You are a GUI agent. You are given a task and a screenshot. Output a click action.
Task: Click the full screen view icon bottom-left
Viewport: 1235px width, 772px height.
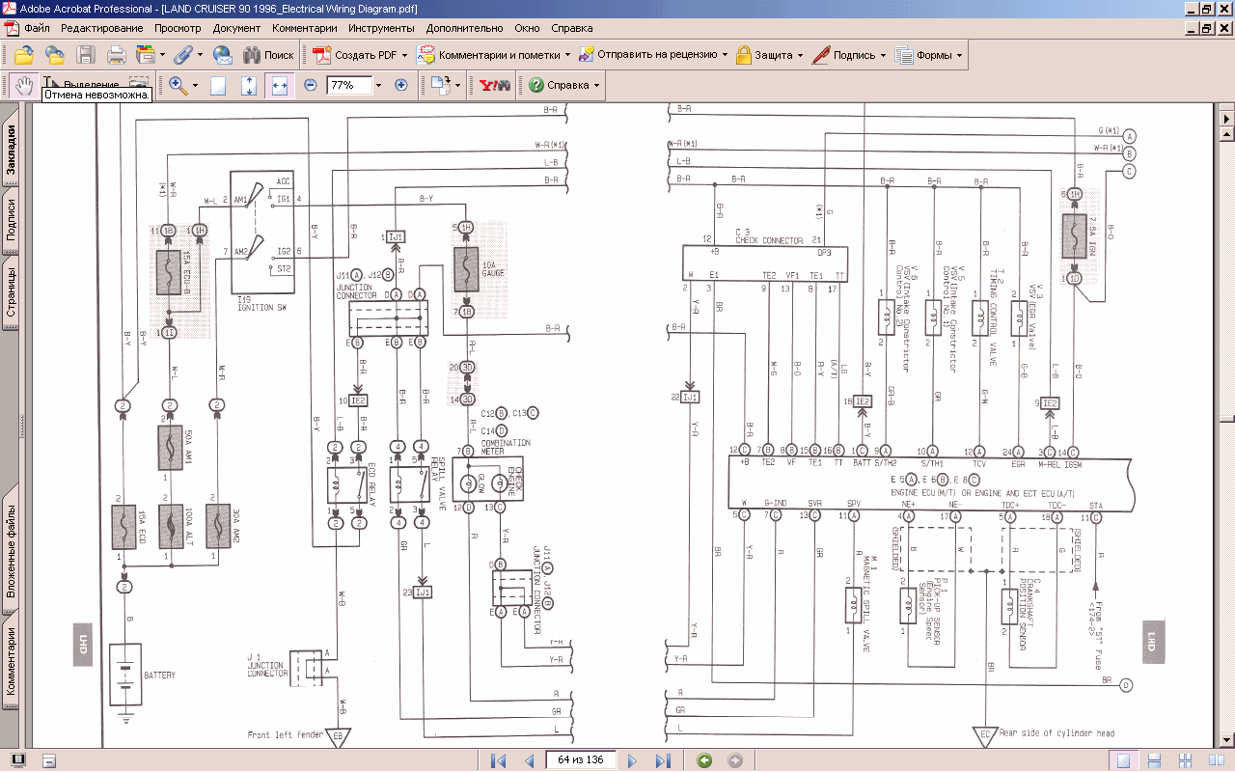[18, 760]
